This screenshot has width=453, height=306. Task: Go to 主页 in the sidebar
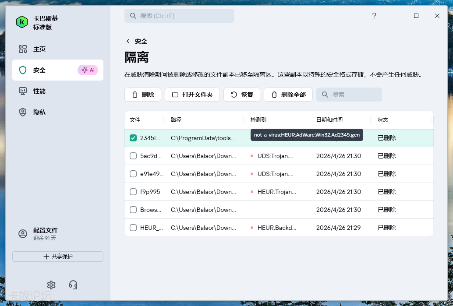pyautogui.click(x=58, y=49)
